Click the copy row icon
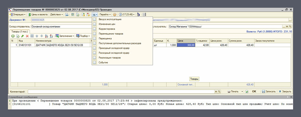The width and height of the screenshot is (301, 117). click(x=18, y=36)
